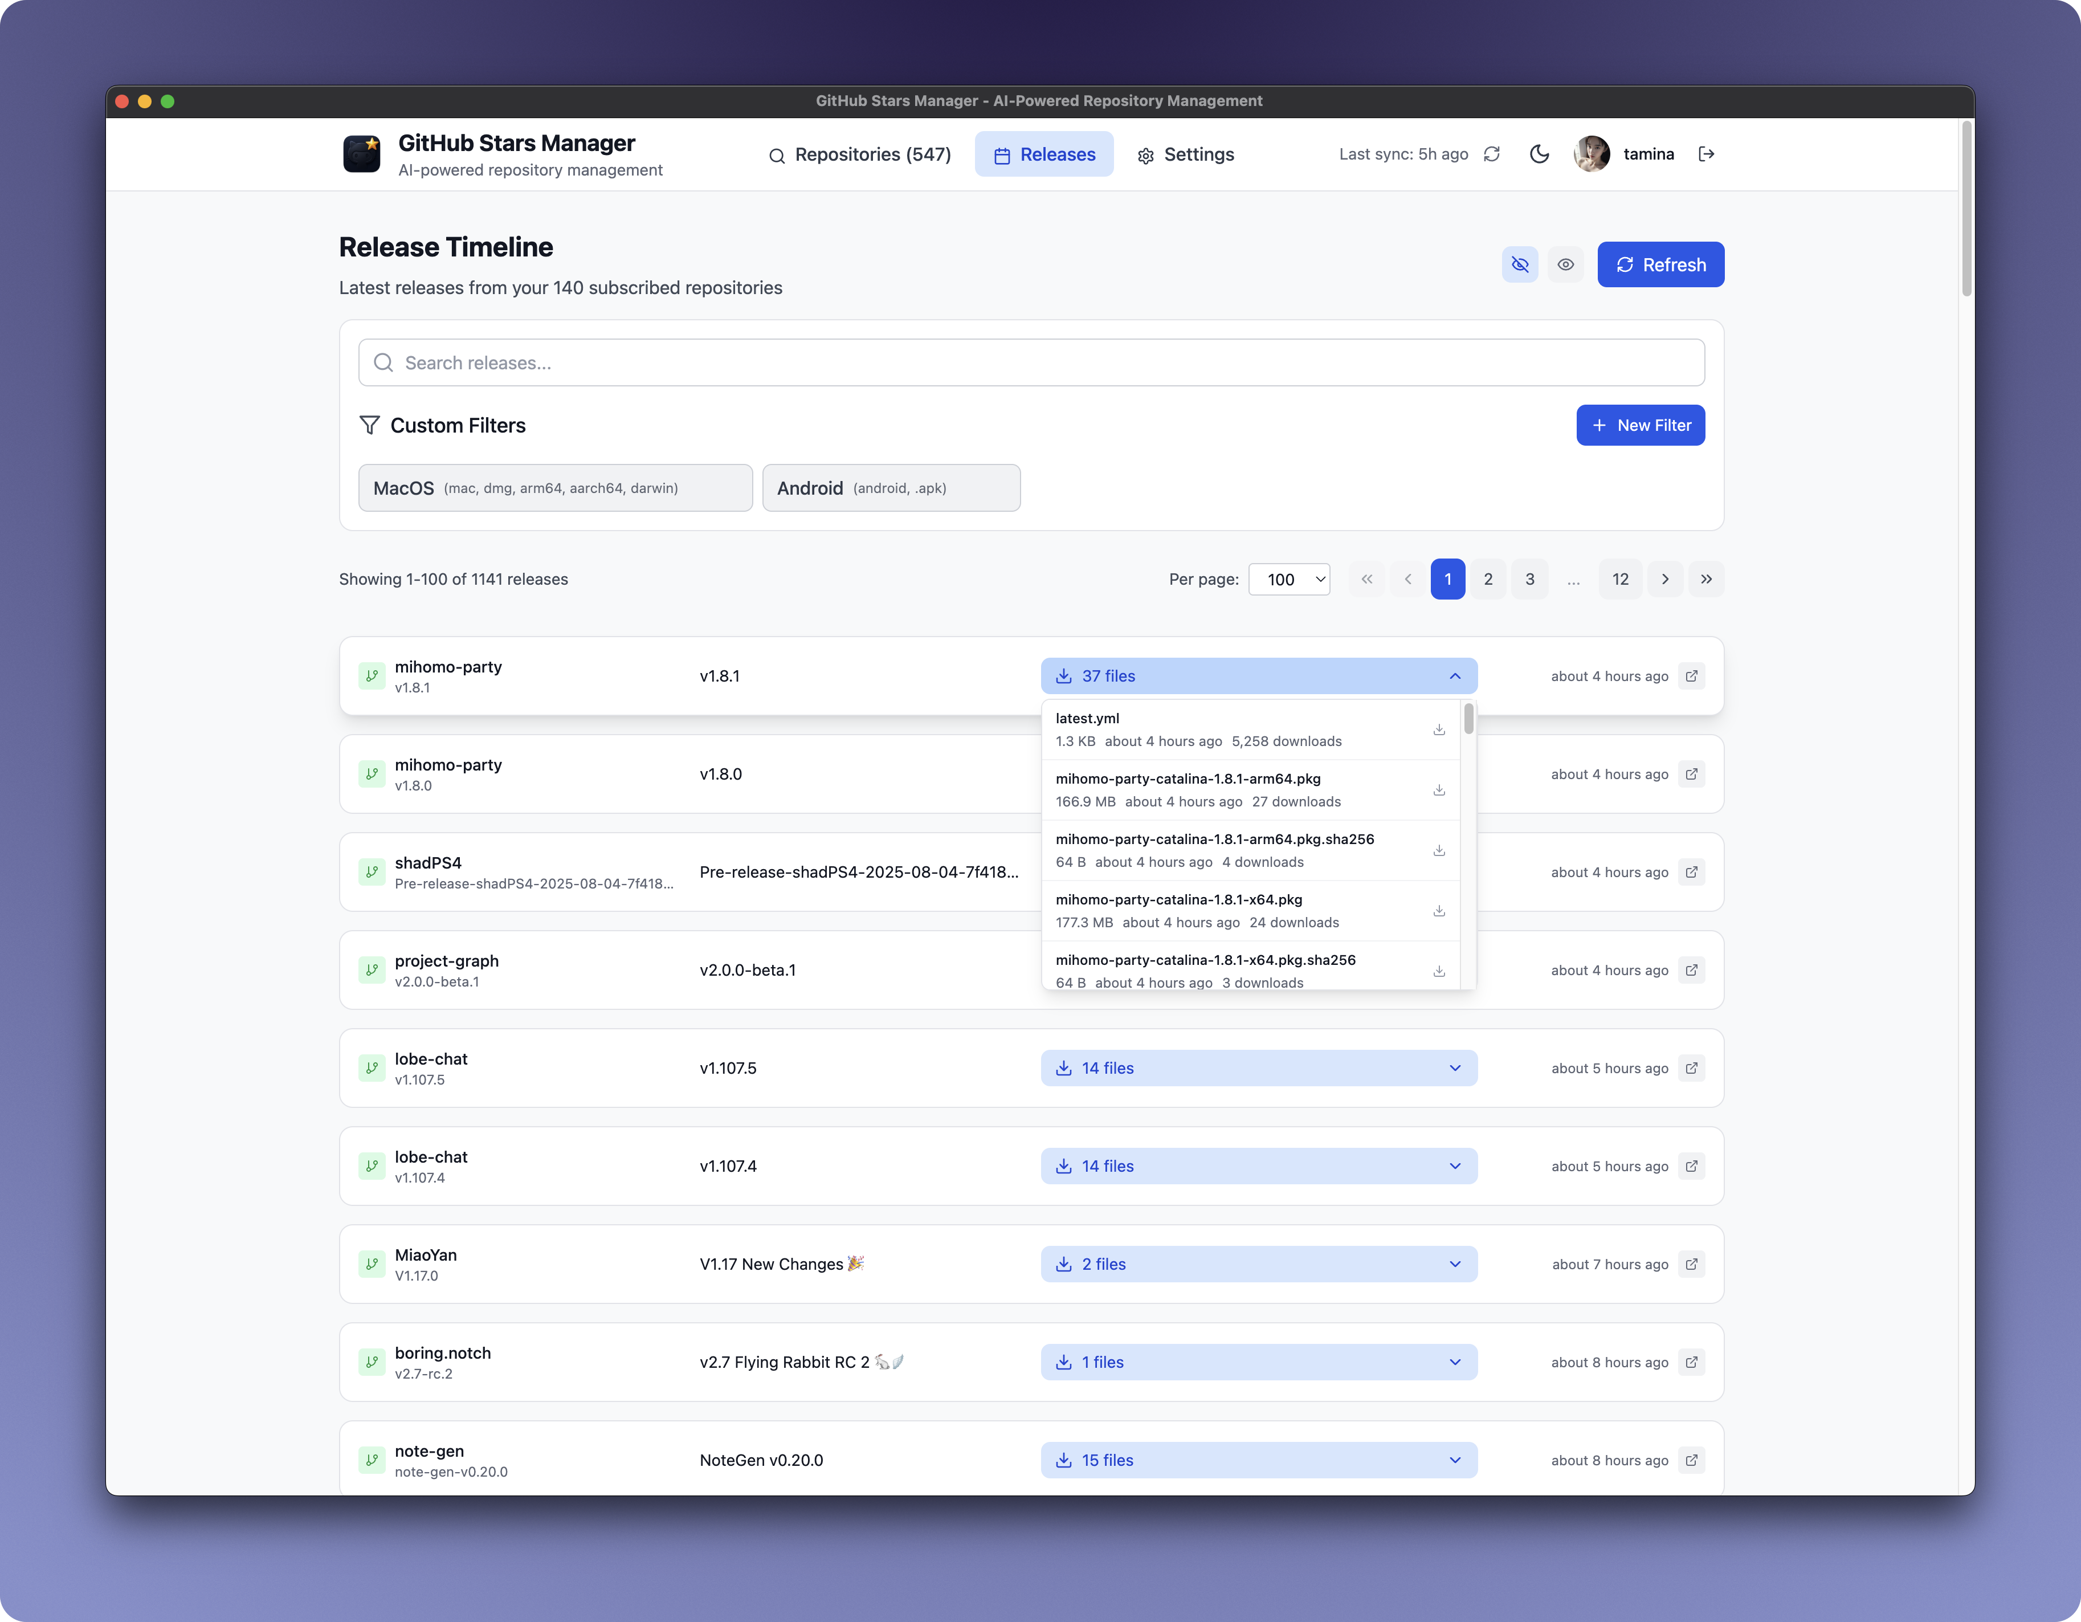
Task: Focus the Search releases field
Action: [x=1031, y=363]
